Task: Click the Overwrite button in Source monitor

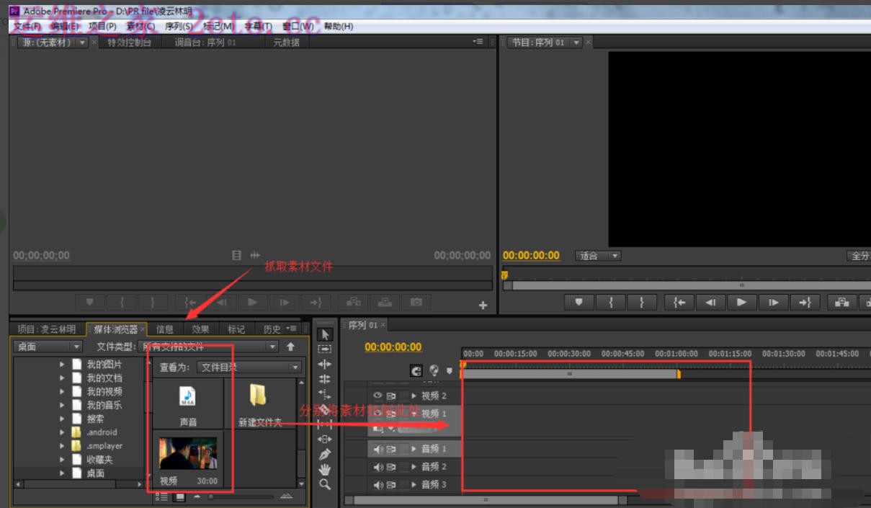Action: [385, 303]
